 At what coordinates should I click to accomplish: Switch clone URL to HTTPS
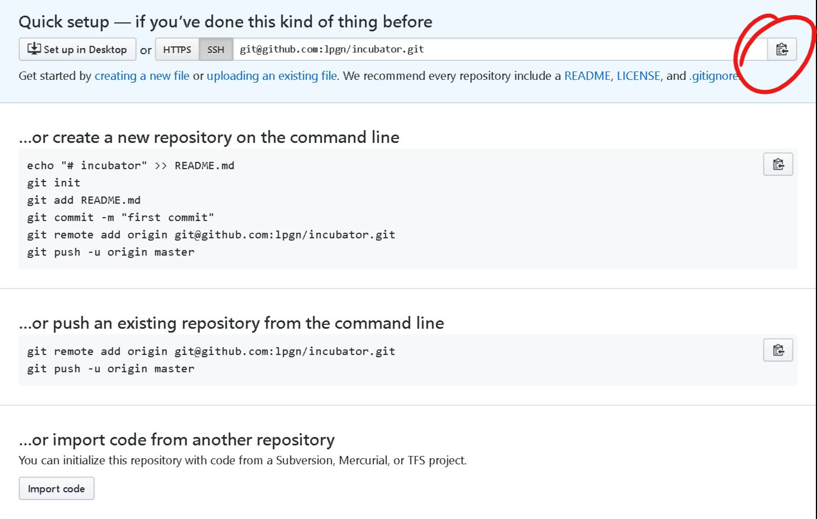pos(177,50)
